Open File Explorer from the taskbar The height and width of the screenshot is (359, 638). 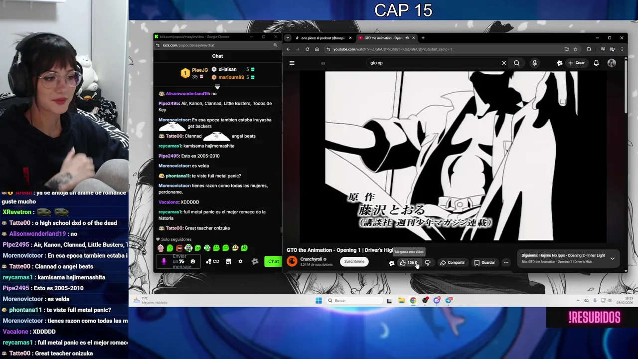[401, 300]
